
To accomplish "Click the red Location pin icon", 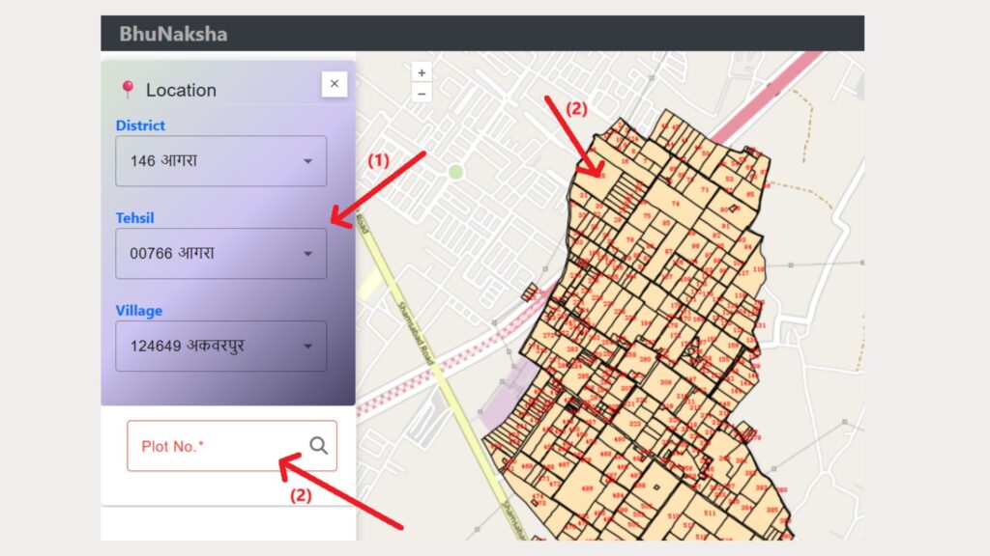I will coord(127,90).
